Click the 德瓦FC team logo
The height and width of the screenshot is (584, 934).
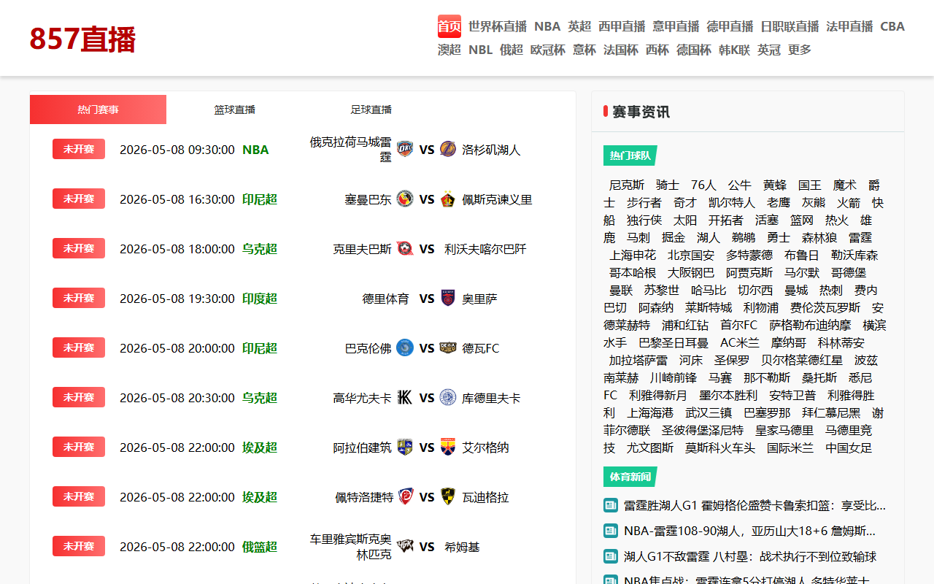click(448, 348)
